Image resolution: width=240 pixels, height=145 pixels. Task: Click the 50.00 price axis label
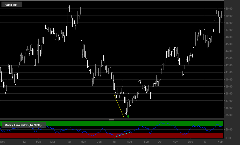pos(229,9)
